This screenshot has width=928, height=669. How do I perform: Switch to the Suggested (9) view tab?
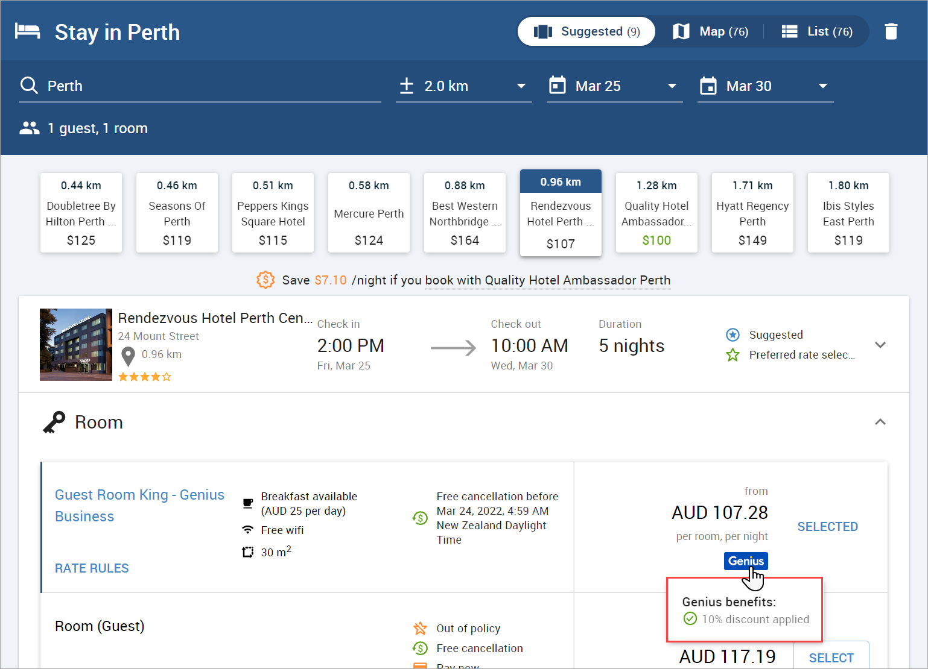[x=586, y=31]
